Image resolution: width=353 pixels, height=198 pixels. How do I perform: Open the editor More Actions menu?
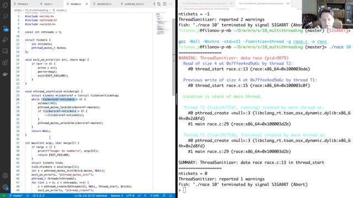point(170,4)
